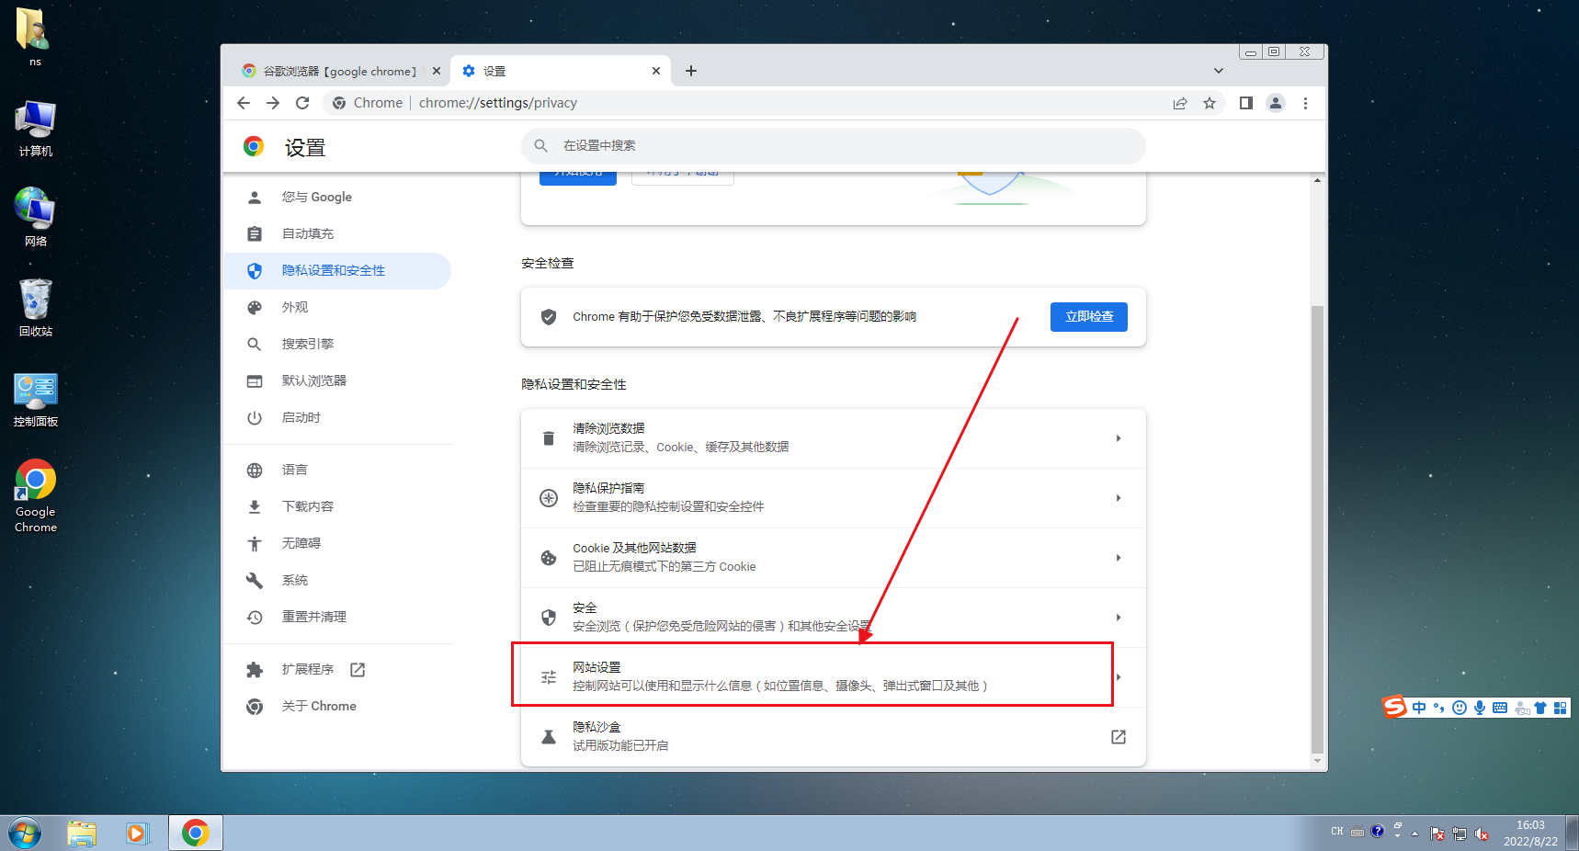1579x851 pixels.
Task: Open the Sogou emoji picker icon
Action: pos(1459,708)
